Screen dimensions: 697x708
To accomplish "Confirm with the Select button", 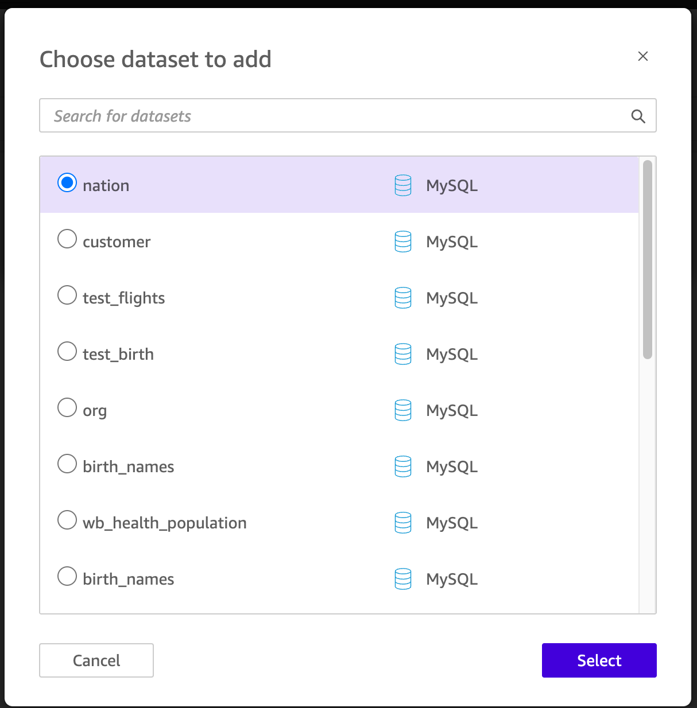I will click(x=599, y=660).
